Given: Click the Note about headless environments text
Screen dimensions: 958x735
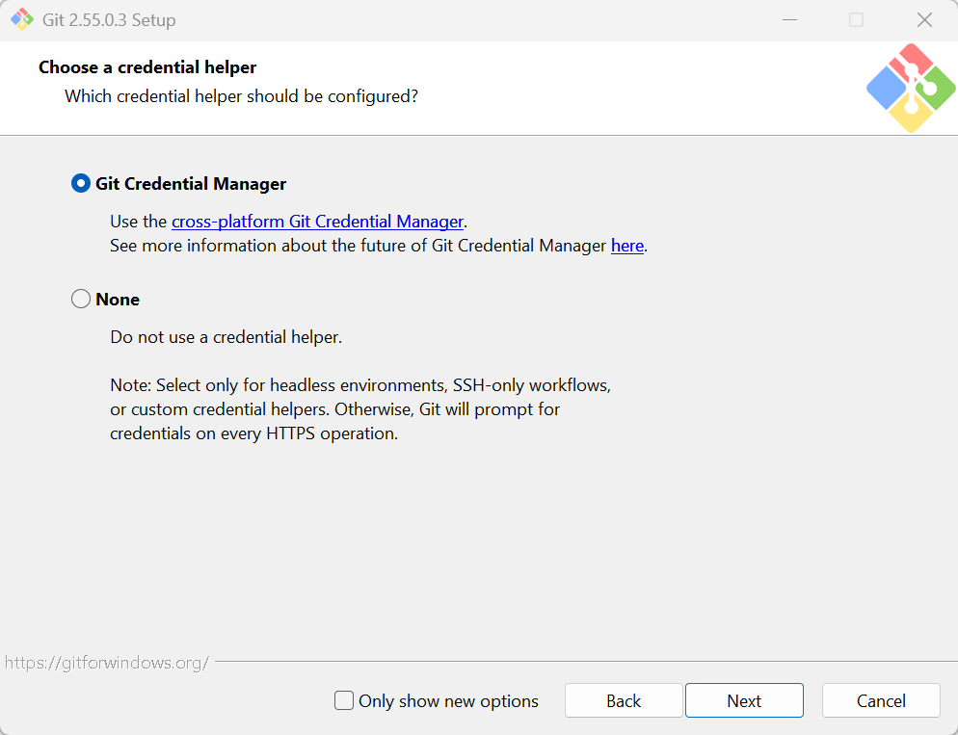Looking at the screenshot, I should [x=360, y=409].
